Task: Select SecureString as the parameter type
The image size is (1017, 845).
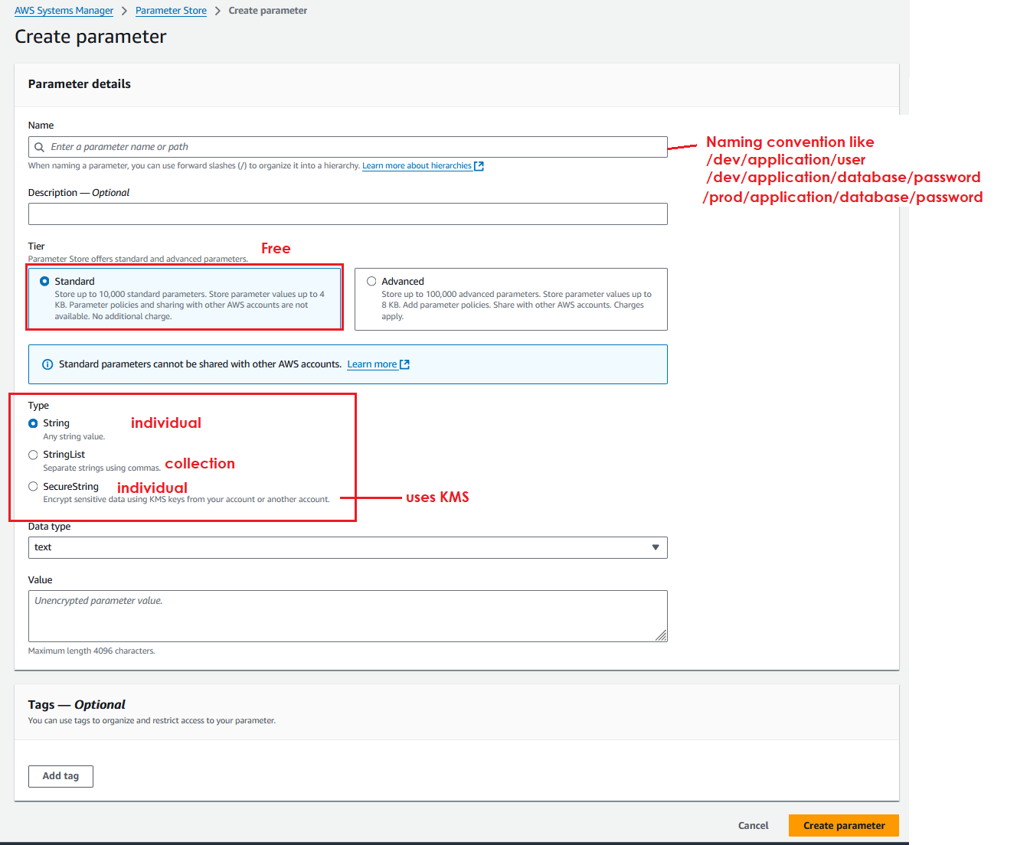Action: pos(33,487)
